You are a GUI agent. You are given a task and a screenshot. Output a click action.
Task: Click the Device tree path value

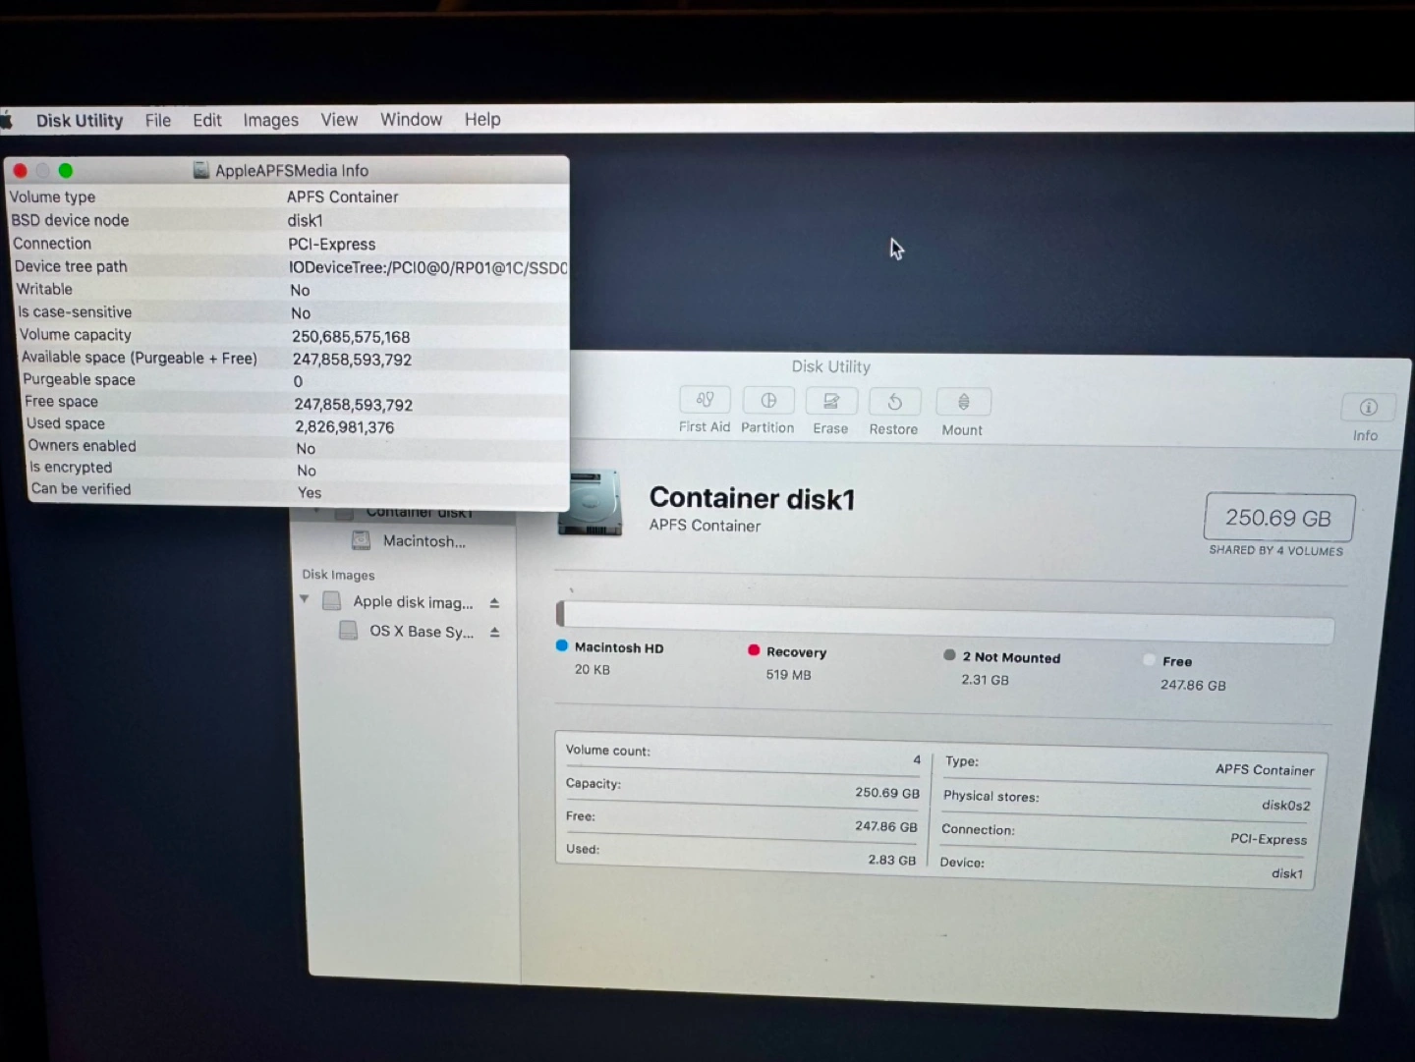click(x=428, y=267)
